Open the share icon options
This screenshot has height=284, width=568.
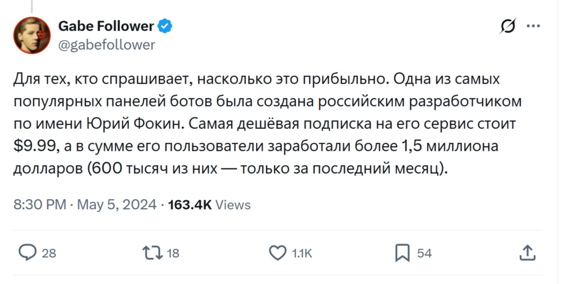coord(526,253)
